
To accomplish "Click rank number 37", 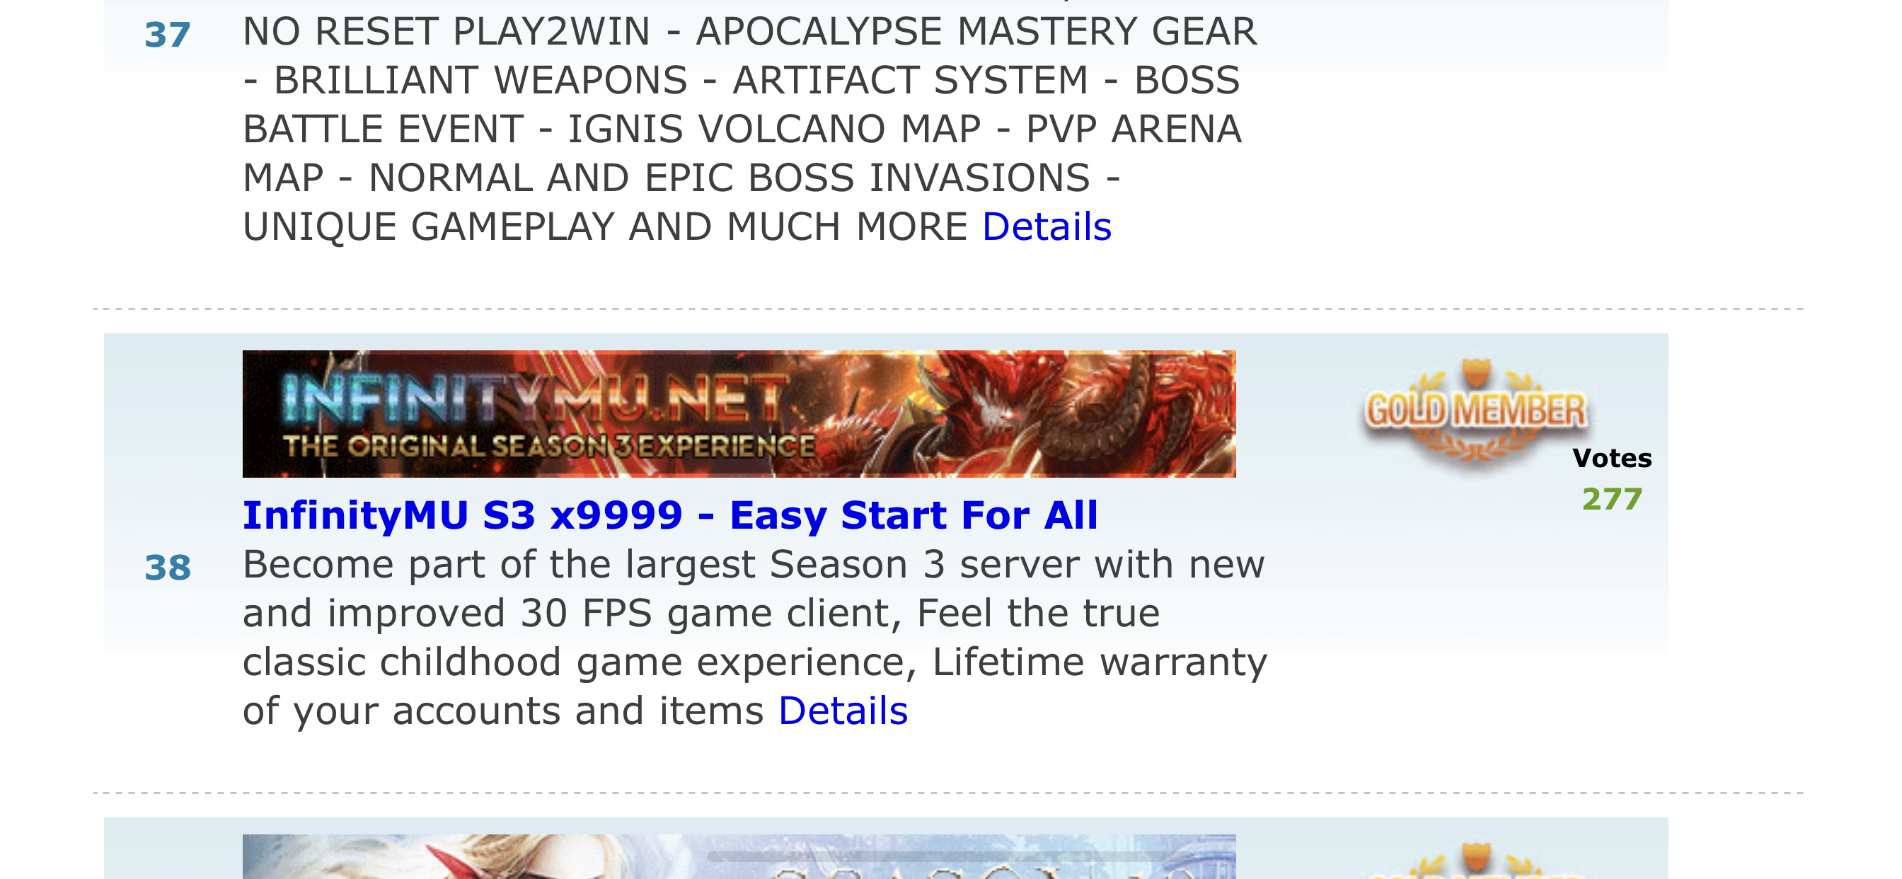I will 168,35.
